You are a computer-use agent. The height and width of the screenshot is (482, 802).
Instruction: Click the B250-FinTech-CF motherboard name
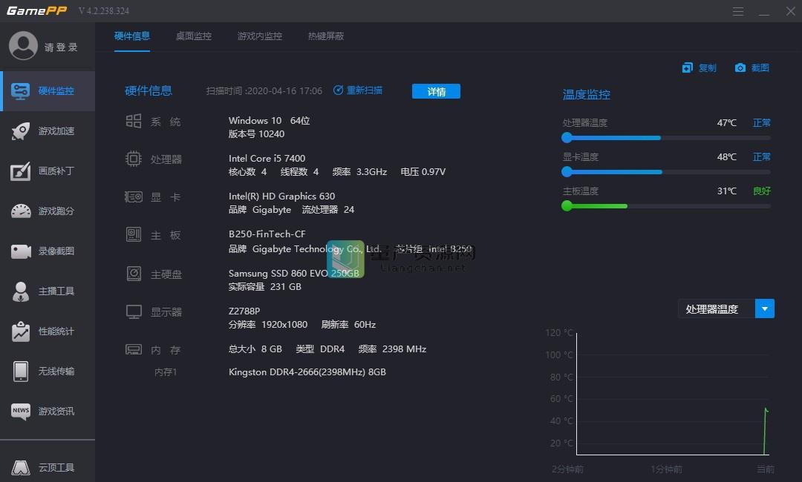coord(267,234)
